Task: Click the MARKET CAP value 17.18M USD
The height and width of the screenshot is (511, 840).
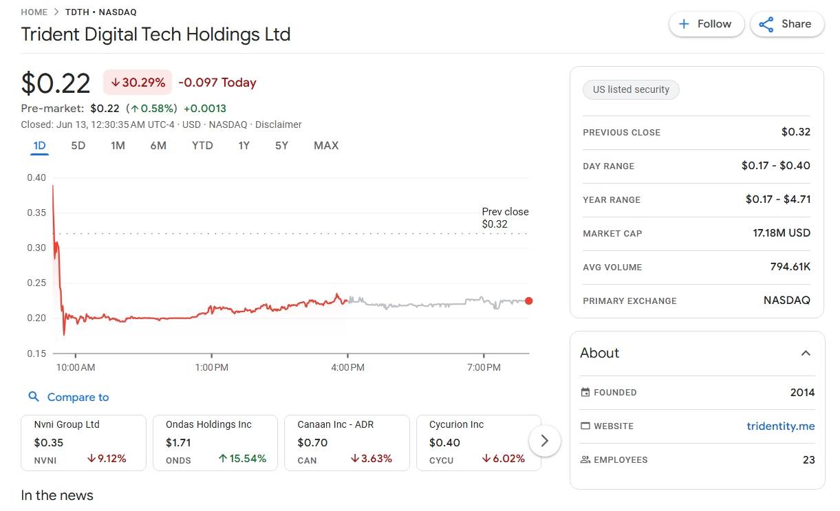Action: click(782, 233)
